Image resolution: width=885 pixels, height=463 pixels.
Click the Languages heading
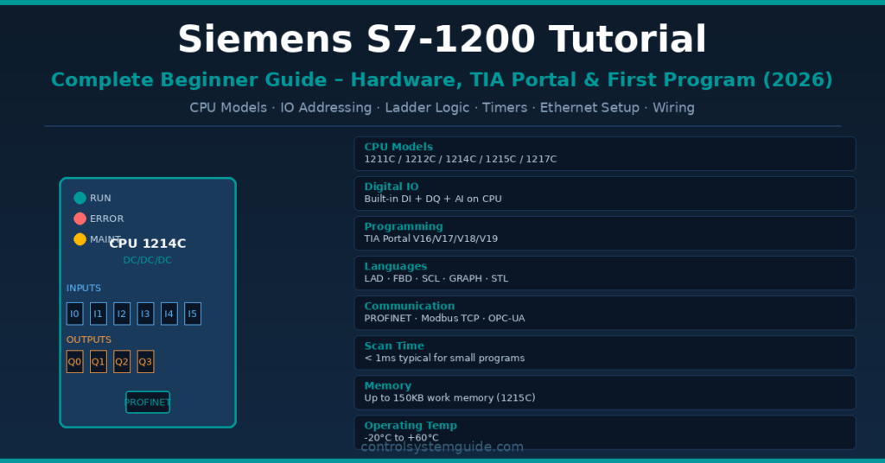click(x=396, y=266)
